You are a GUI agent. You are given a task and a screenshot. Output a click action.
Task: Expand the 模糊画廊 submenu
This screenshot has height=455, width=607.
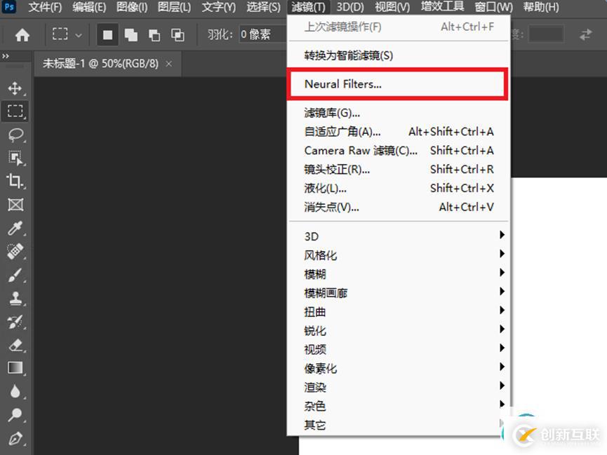click(x=399, y=292)
